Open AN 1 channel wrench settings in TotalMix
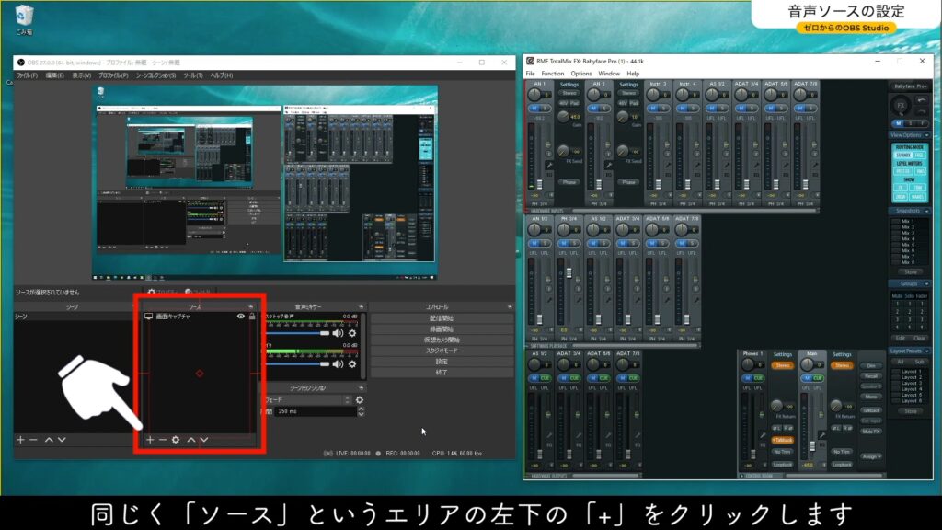The height and width of the screenshot is (530, 942). click(x=549, y=166)
